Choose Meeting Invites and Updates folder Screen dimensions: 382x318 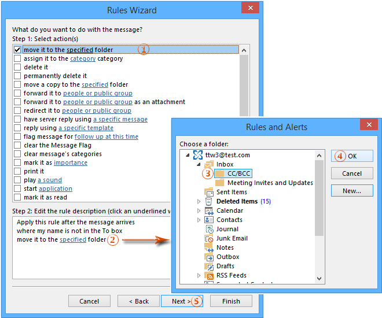pos(270,183)
